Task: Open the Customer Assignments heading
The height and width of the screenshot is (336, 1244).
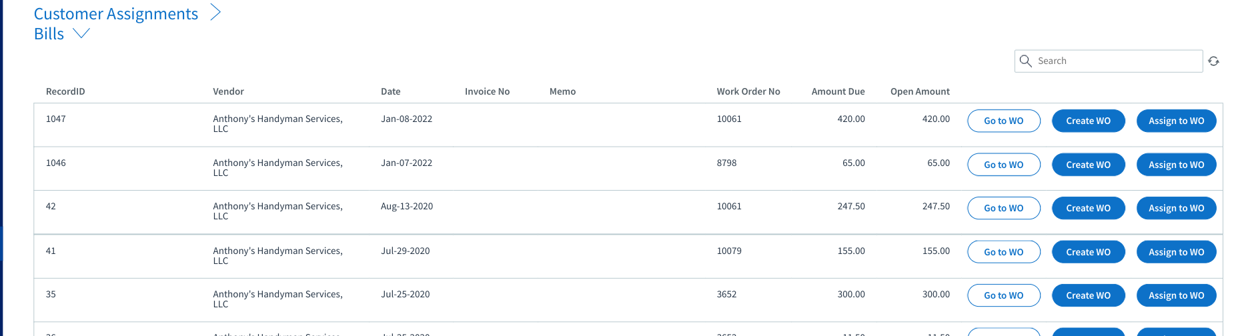Action: click(116, 14)
